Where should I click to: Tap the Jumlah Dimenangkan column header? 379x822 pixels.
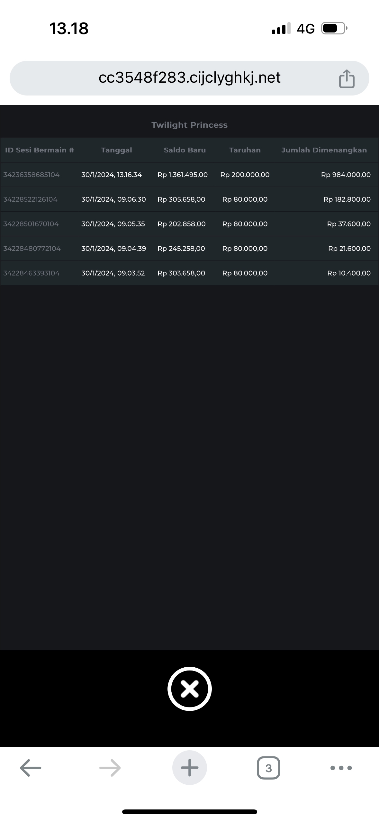tap(324, 150)
